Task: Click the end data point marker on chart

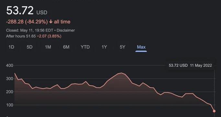Action: pos(214,111)
